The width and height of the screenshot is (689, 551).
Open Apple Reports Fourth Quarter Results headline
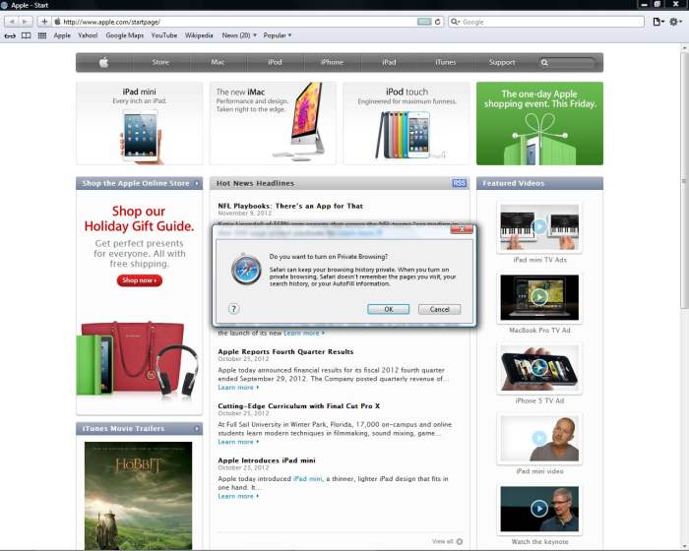click(x=285, y=351)
